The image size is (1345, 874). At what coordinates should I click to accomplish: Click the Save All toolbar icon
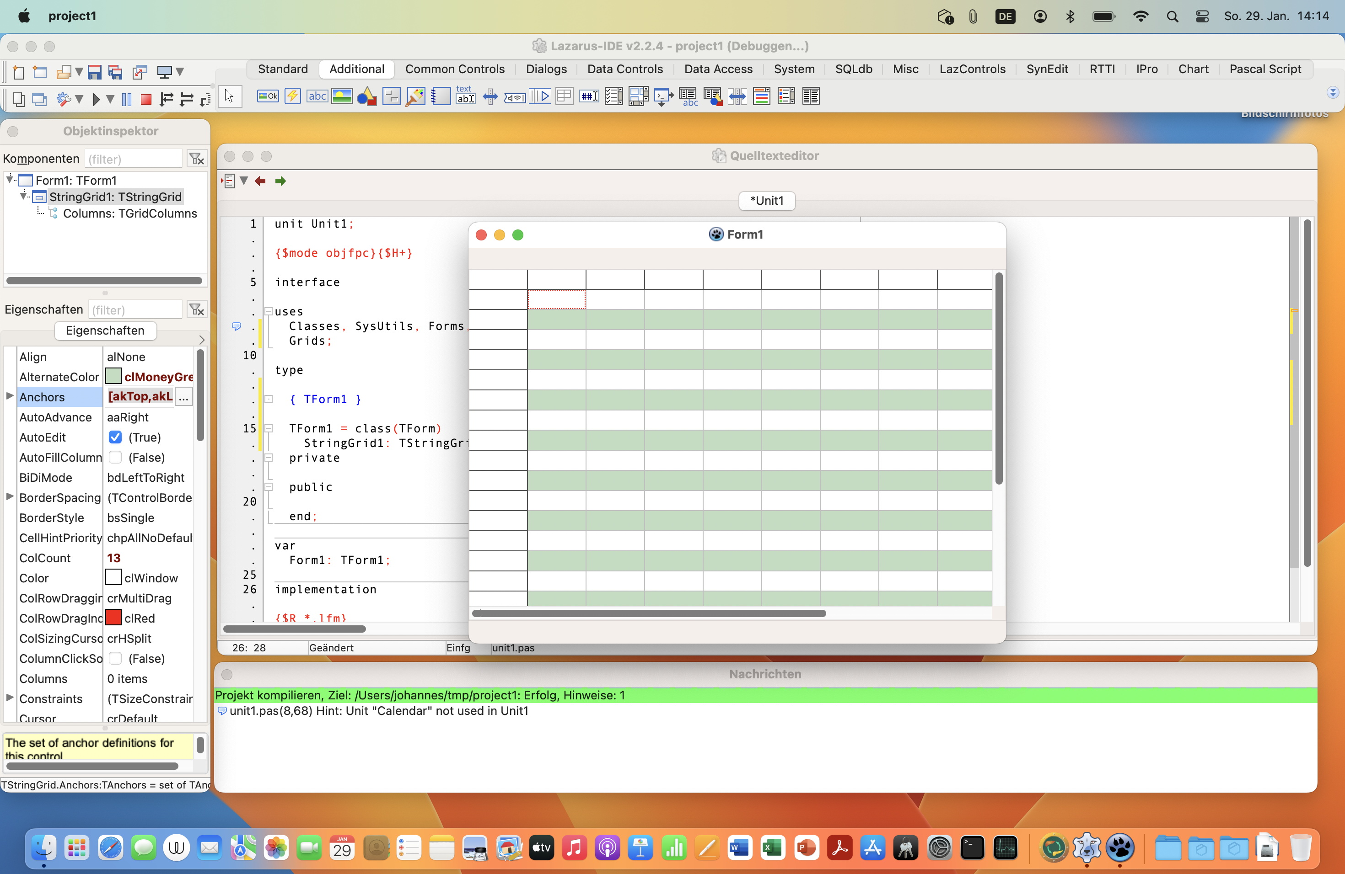click(x=115, y=72)
